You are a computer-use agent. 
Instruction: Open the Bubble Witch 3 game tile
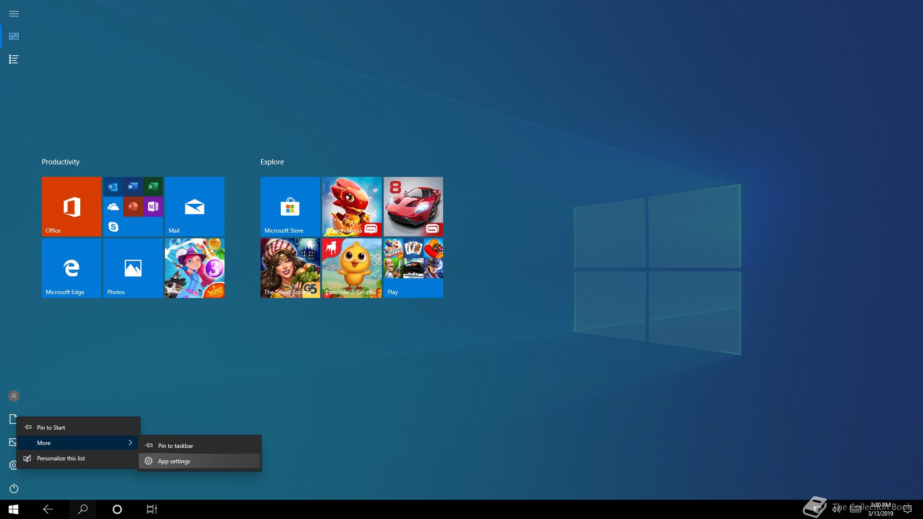pos(195,268)
